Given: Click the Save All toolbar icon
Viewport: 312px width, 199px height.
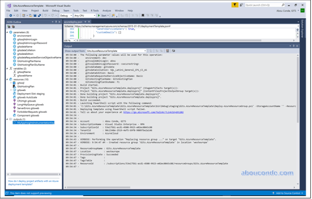Looking at the screenshot, I should [x=39, y=15].
